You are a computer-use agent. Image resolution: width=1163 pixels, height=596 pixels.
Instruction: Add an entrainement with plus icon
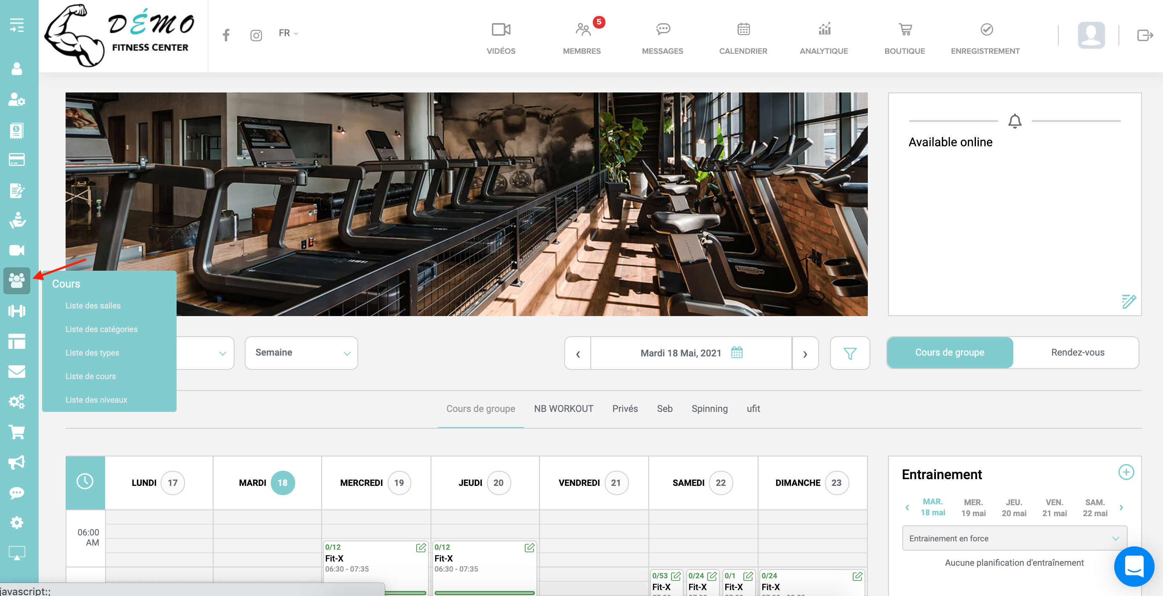(x=1126, y=472)
